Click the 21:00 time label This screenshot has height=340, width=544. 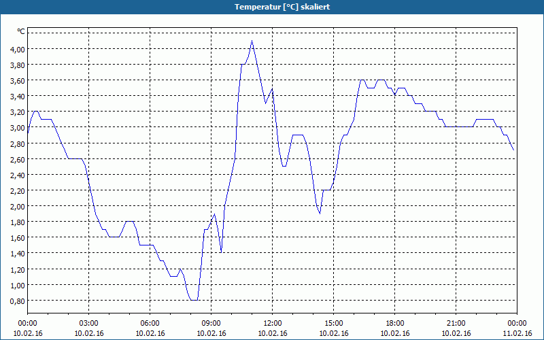pos(456,324)
